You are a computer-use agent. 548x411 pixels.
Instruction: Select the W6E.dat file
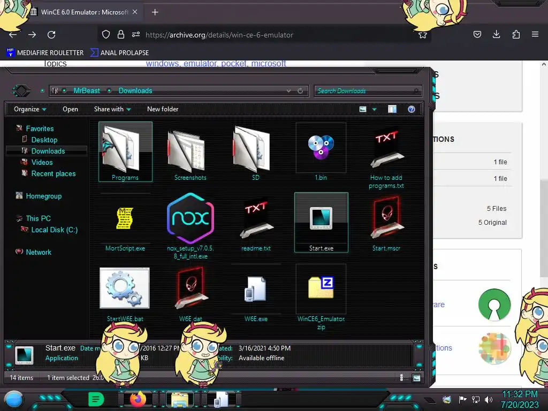[191, 294]
